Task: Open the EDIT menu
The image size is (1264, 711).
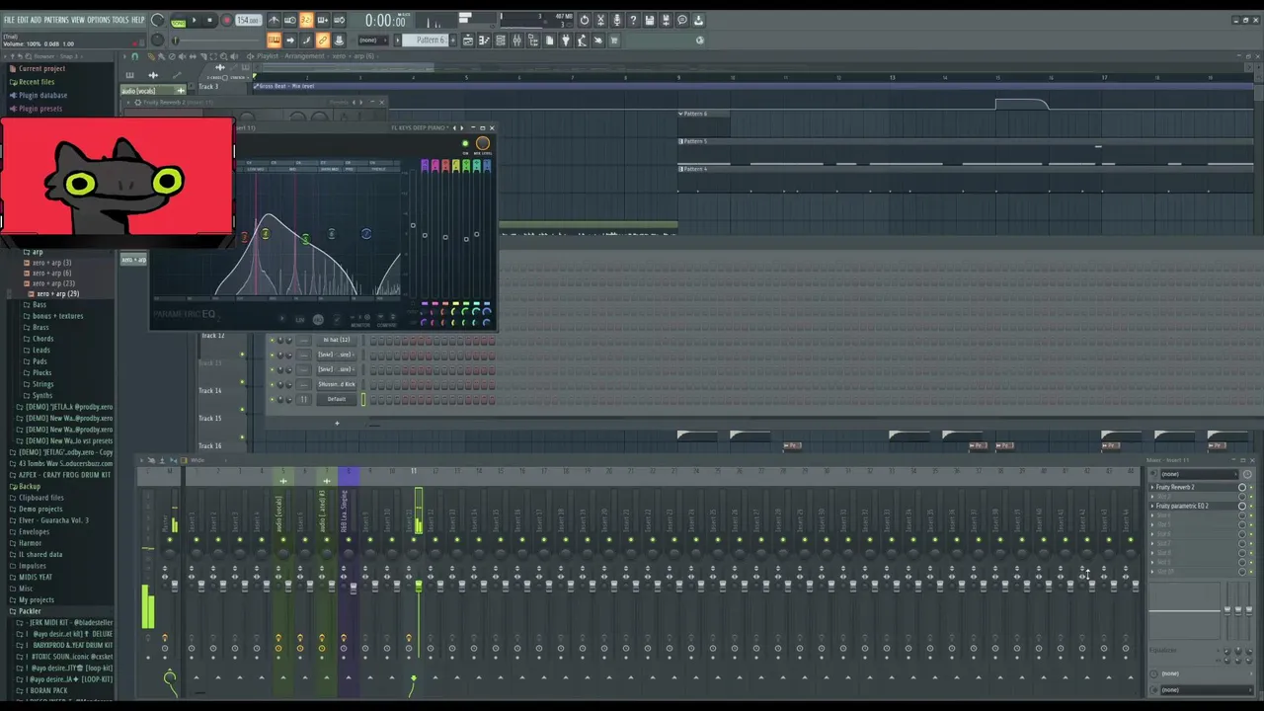Action: click(23, 20)
